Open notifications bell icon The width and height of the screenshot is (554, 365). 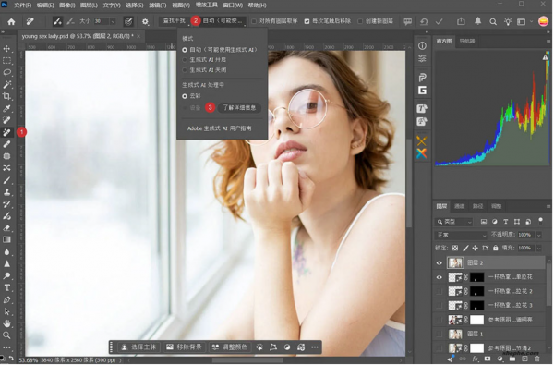pyautogui.click(x=477, y=21)
